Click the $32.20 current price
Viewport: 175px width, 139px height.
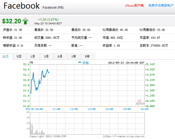click(12, 21)
